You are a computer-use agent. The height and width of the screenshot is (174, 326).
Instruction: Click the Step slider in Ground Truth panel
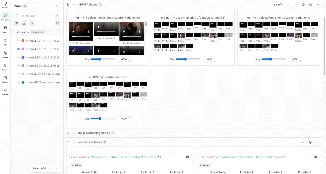pos(100,118)
